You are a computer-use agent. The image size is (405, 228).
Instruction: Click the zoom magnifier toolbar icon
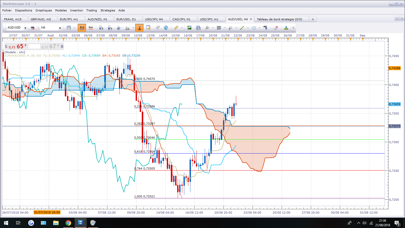(x=128, y=28)
